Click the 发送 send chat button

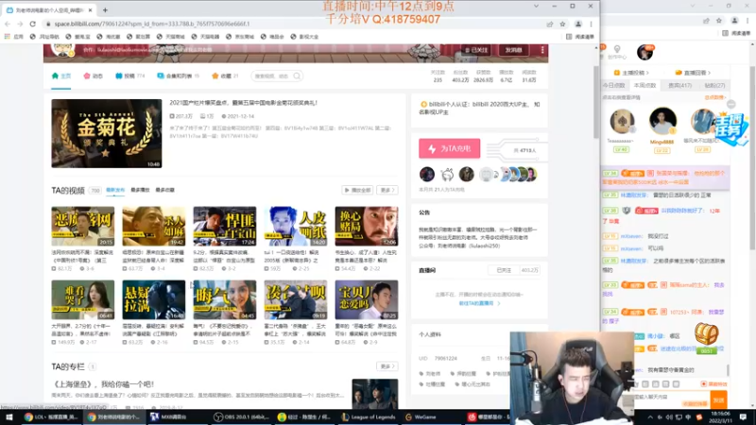718,400
